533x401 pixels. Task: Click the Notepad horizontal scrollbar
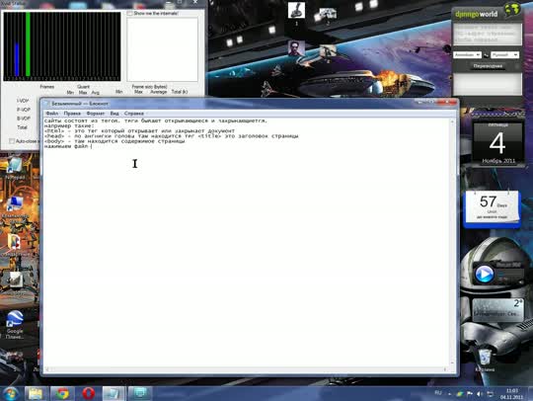[246, 369]
